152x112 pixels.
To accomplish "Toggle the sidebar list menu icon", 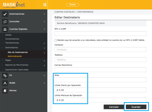I will click(44, 5).
